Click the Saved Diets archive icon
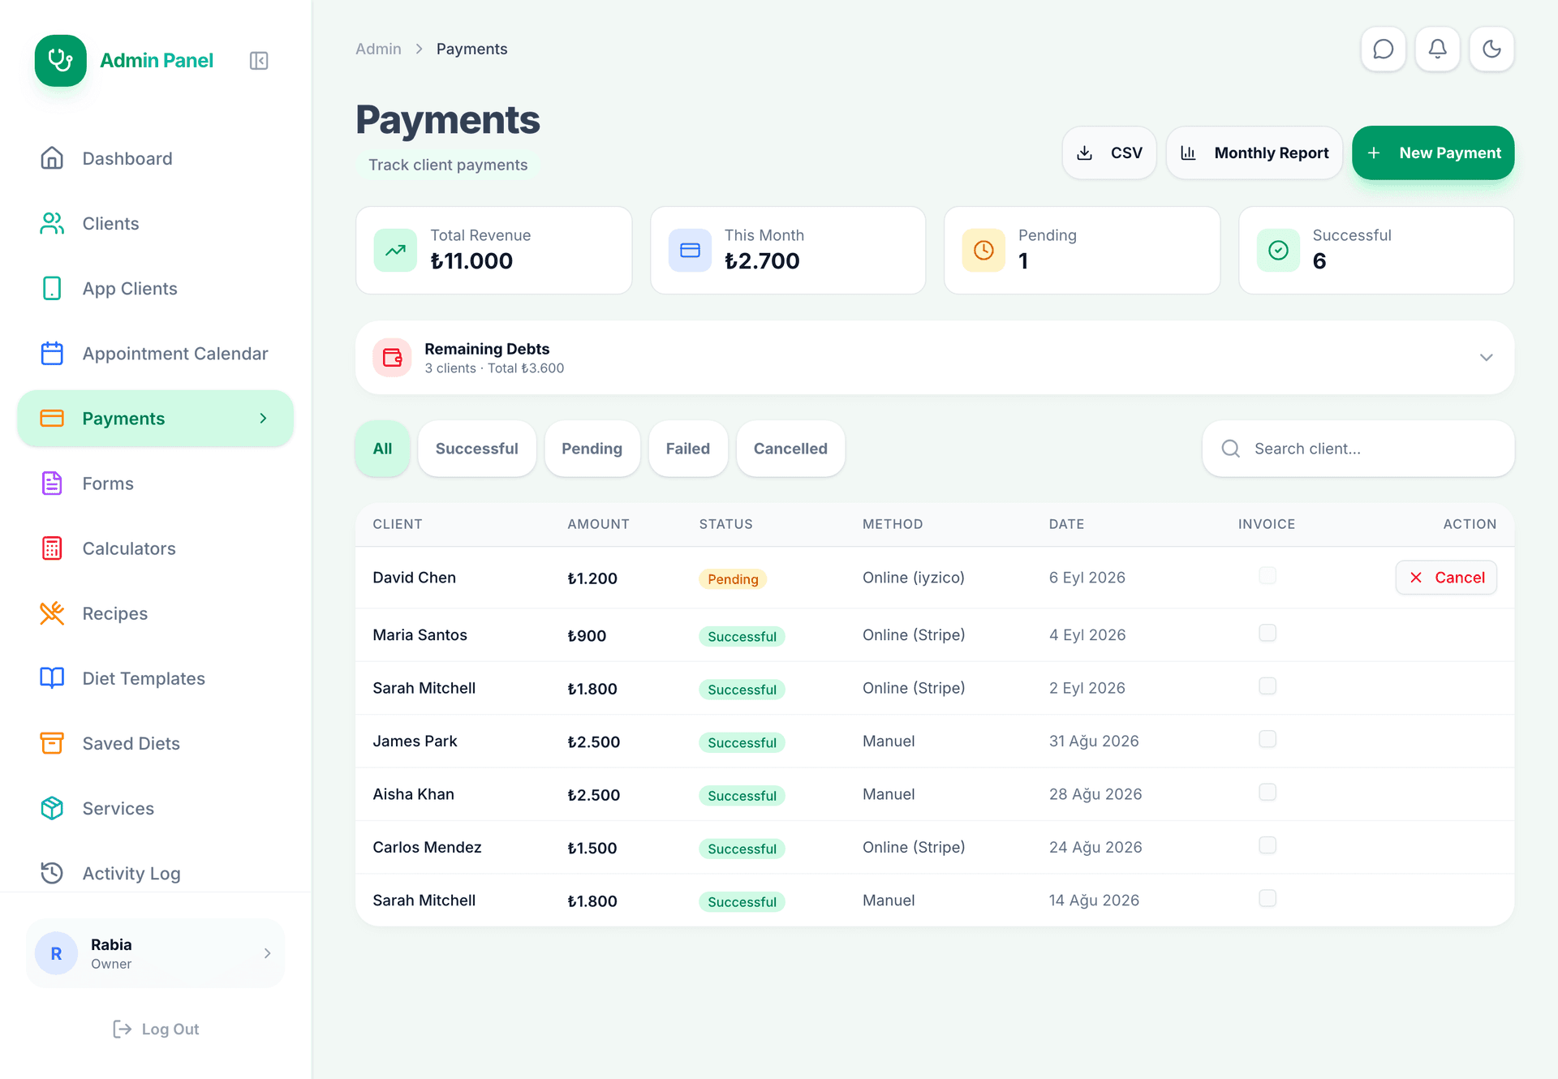1558x1079 pixels. 52,742
